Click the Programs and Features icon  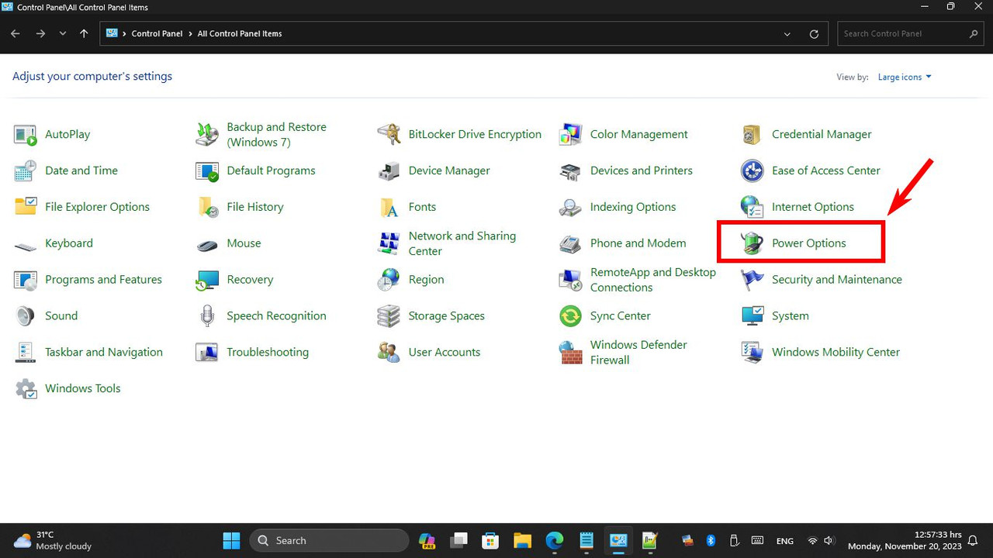tap(26, 280)
